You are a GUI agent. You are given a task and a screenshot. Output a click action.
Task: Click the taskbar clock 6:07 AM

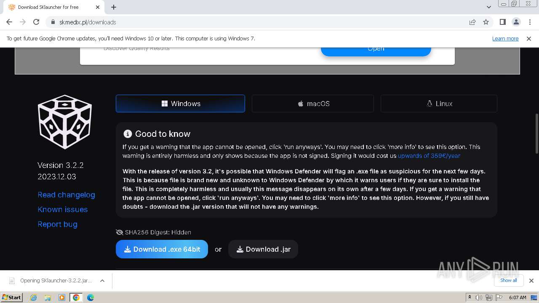[x=518, y=298]
